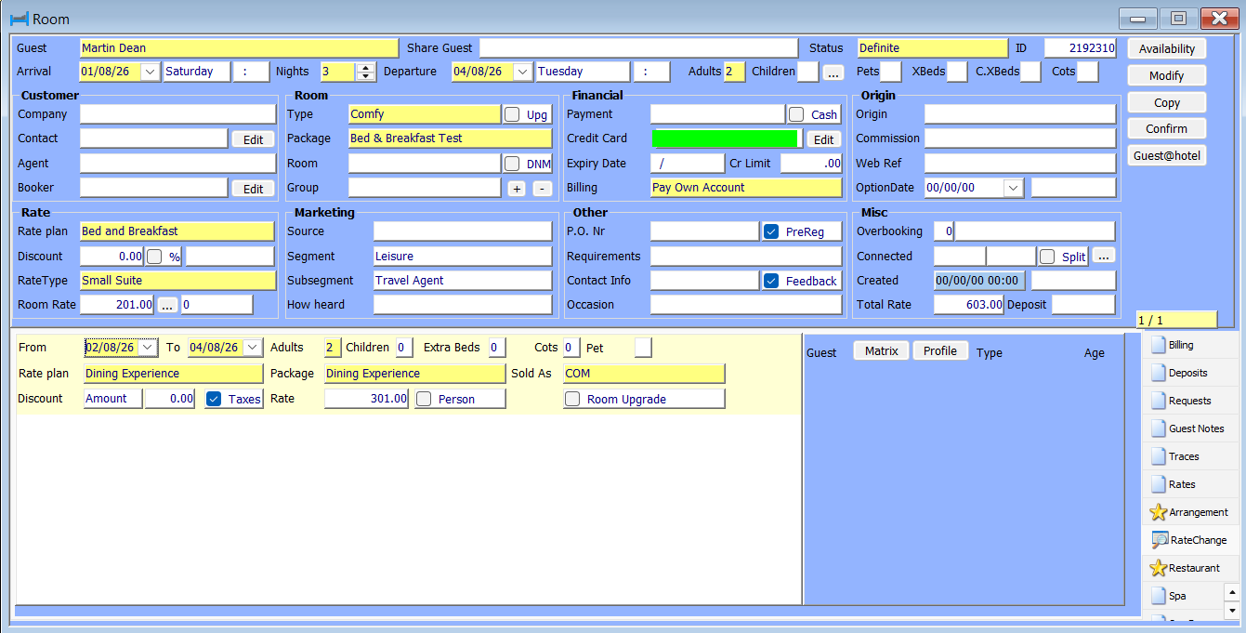Click the Guest name field
This screenshot has height=633, width=1246.
coord(239,48)
